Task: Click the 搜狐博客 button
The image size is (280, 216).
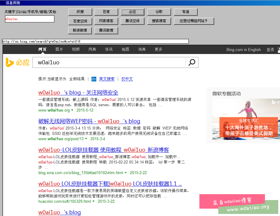Action: [x=159, y=21]
